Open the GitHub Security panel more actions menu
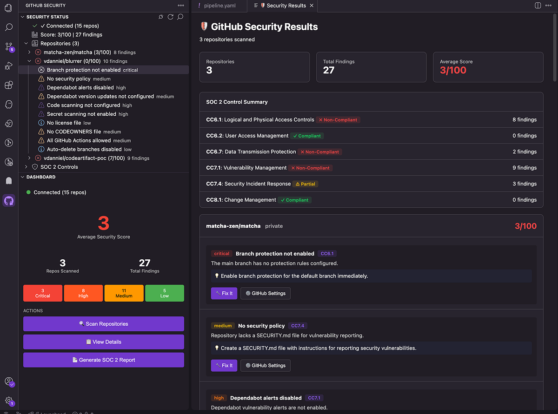Image resolution: width=558 pixels, height=414 pixels. (180, 6)
